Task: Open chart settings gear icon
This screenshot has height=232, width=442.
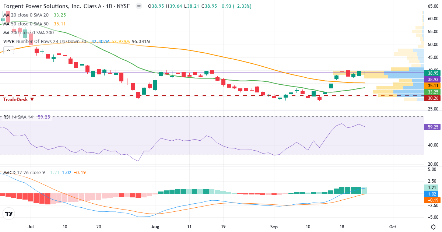Action: point(434,226)
